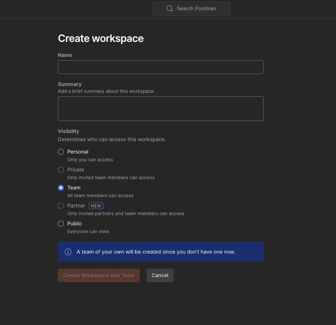The image size is (336, 325).
Task: Click the Name field label
Action: (65, 55)
